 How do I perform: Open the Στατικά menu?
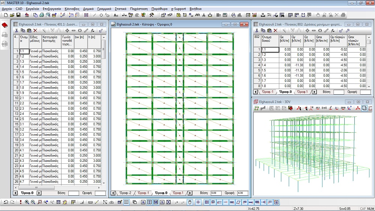[x=120, y=8]
